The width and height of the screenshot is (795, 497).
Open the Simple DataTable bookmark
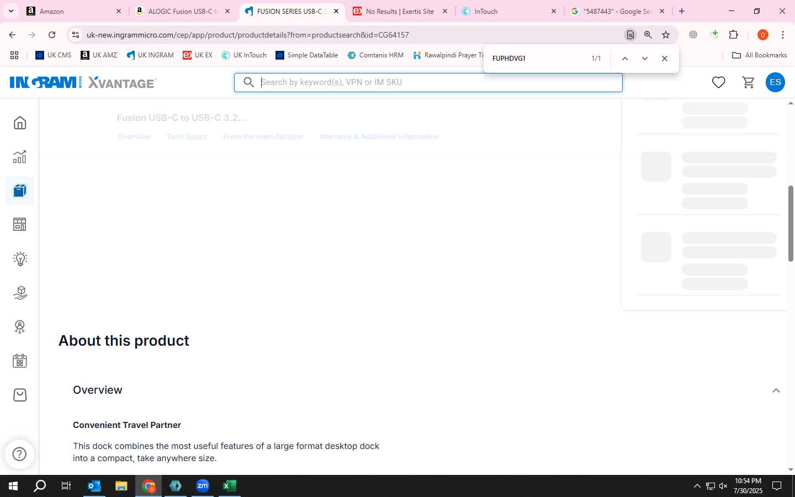307,55
